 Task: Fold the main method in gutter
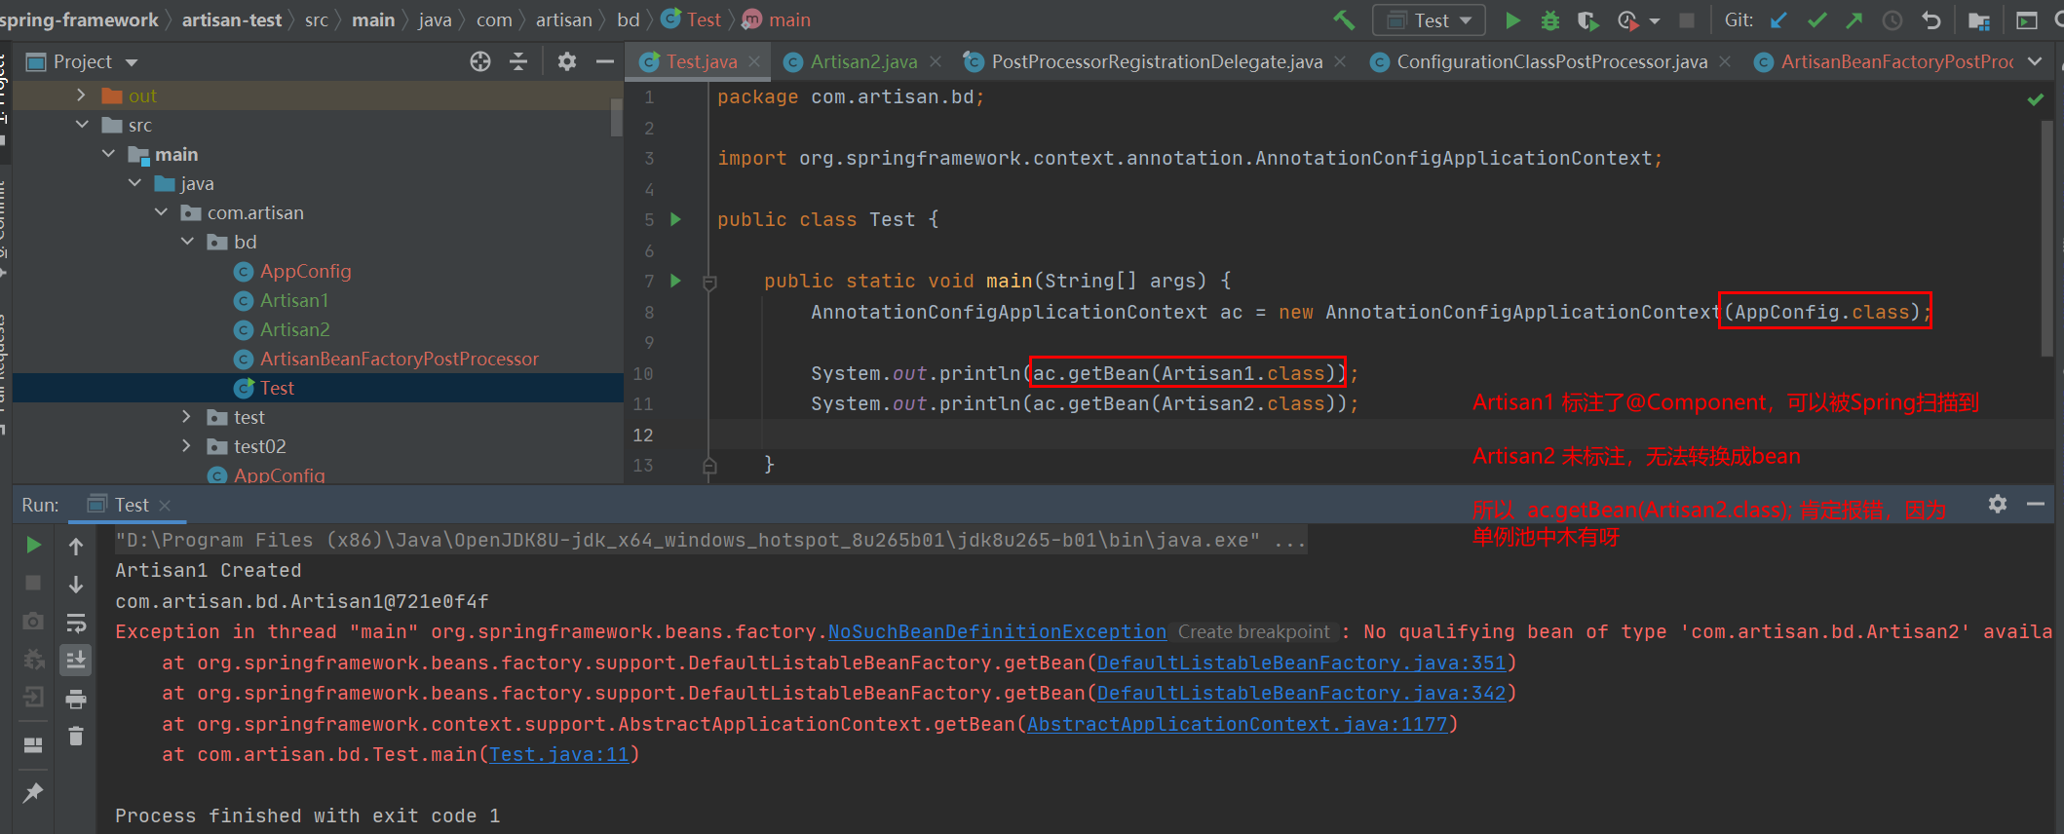click(709, 283)
